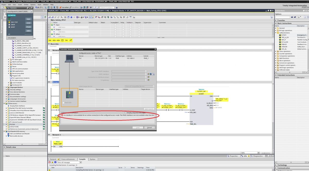Viewport: 309px width, 171px height.
Task: Open the Type of the PG/PC interface dropdown
Action: click(145, 71)
